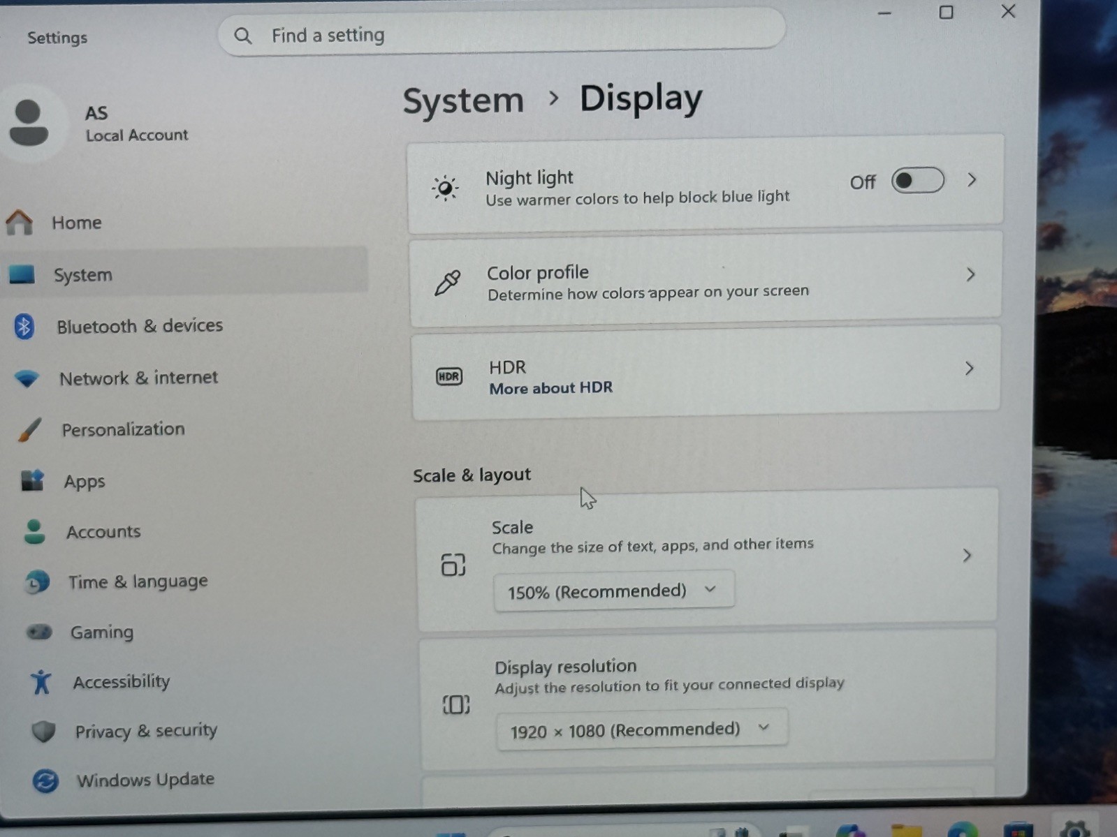
Task: Click the search magnifier icon
Action: 242,36
